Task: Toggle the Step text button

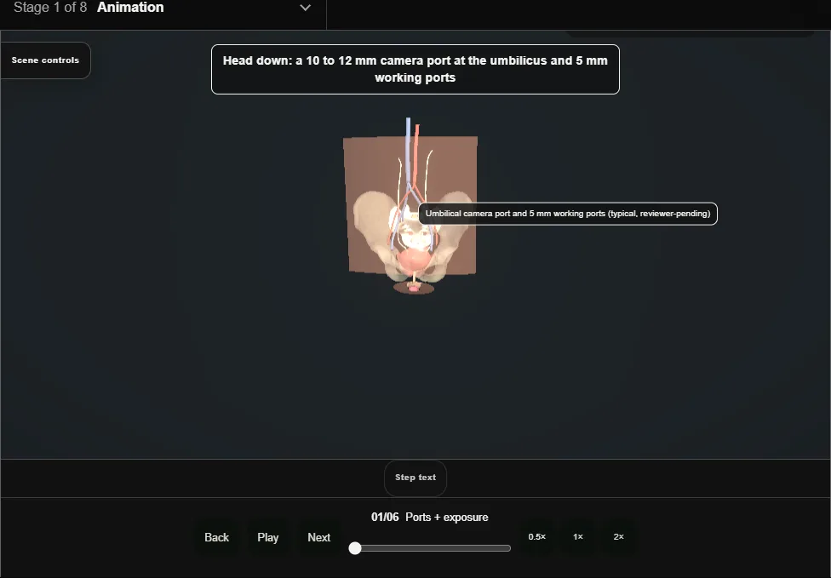Action: pos(415,478)
